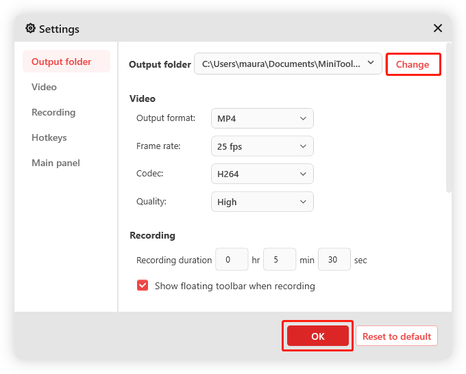
Task: Expand the Quality High dropdown
Action: tap(262, 202)
